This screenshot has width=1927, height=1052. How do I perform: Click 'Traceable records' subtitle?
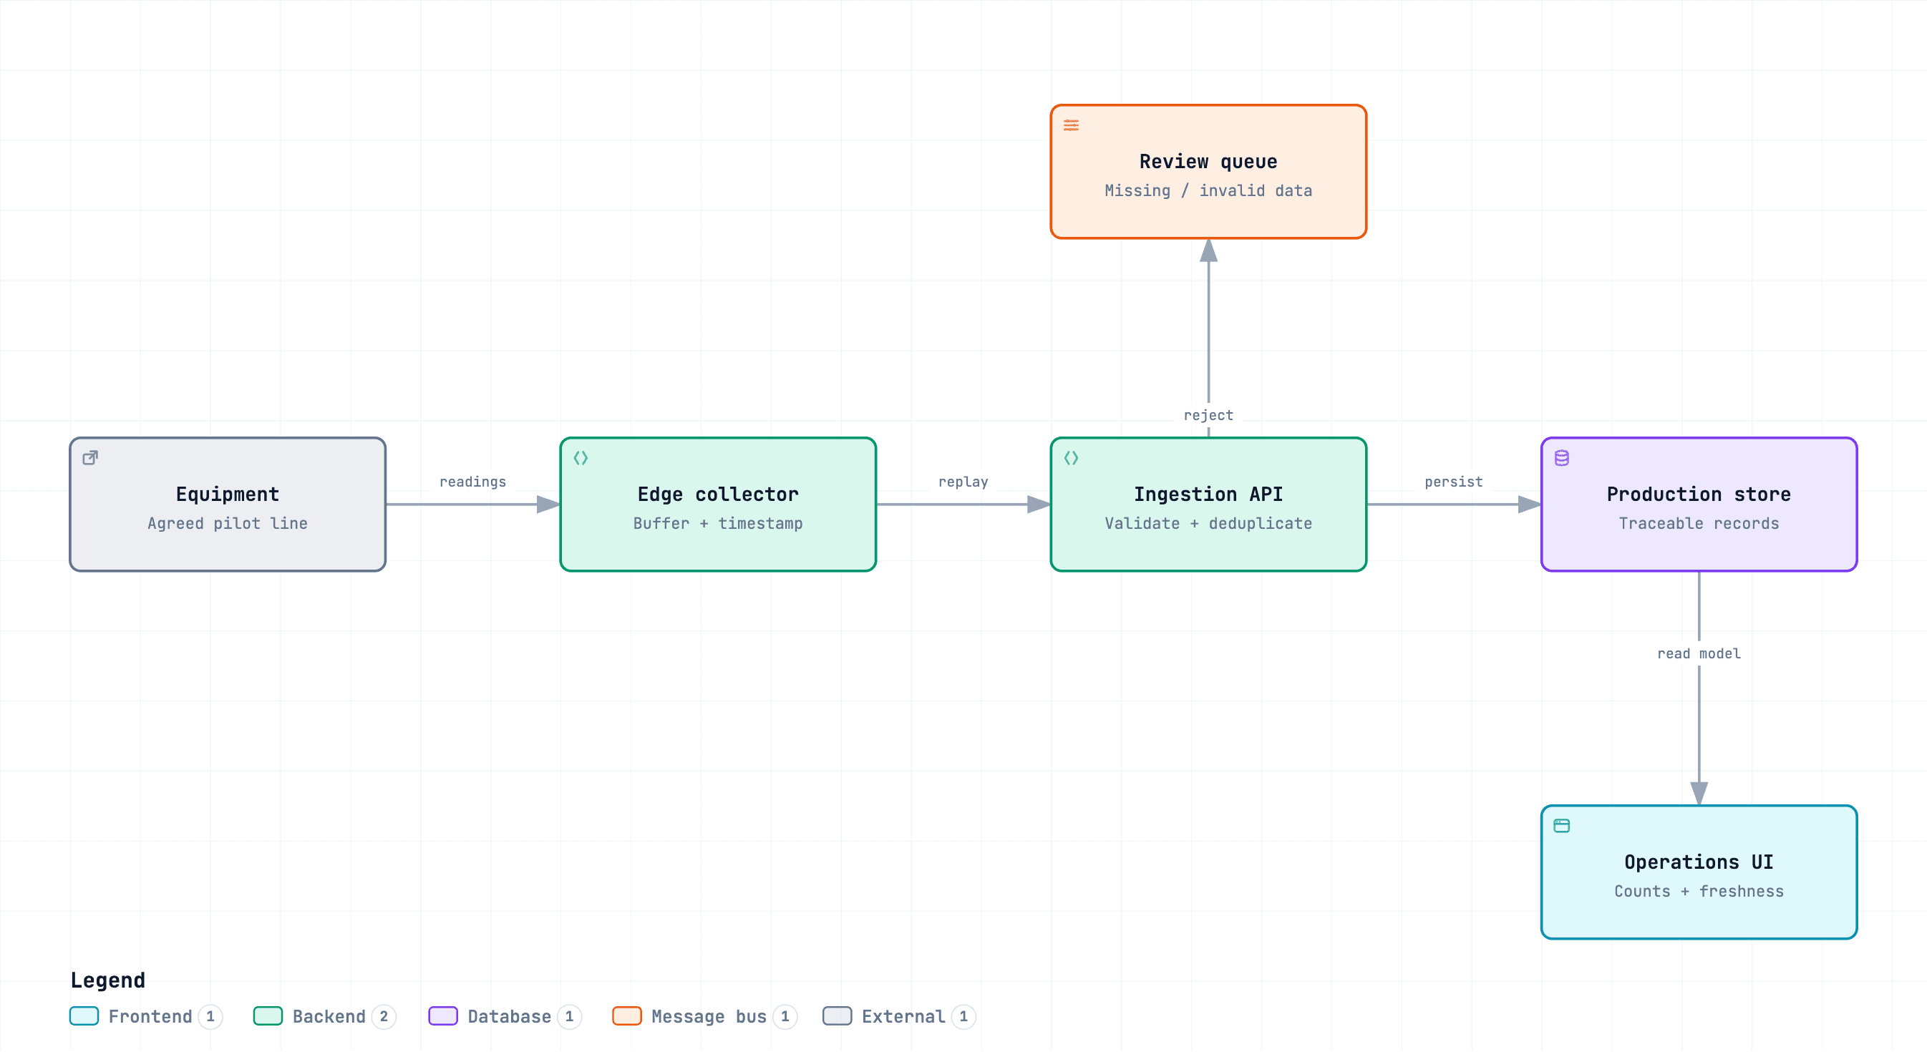click(x=1699, y=523)
